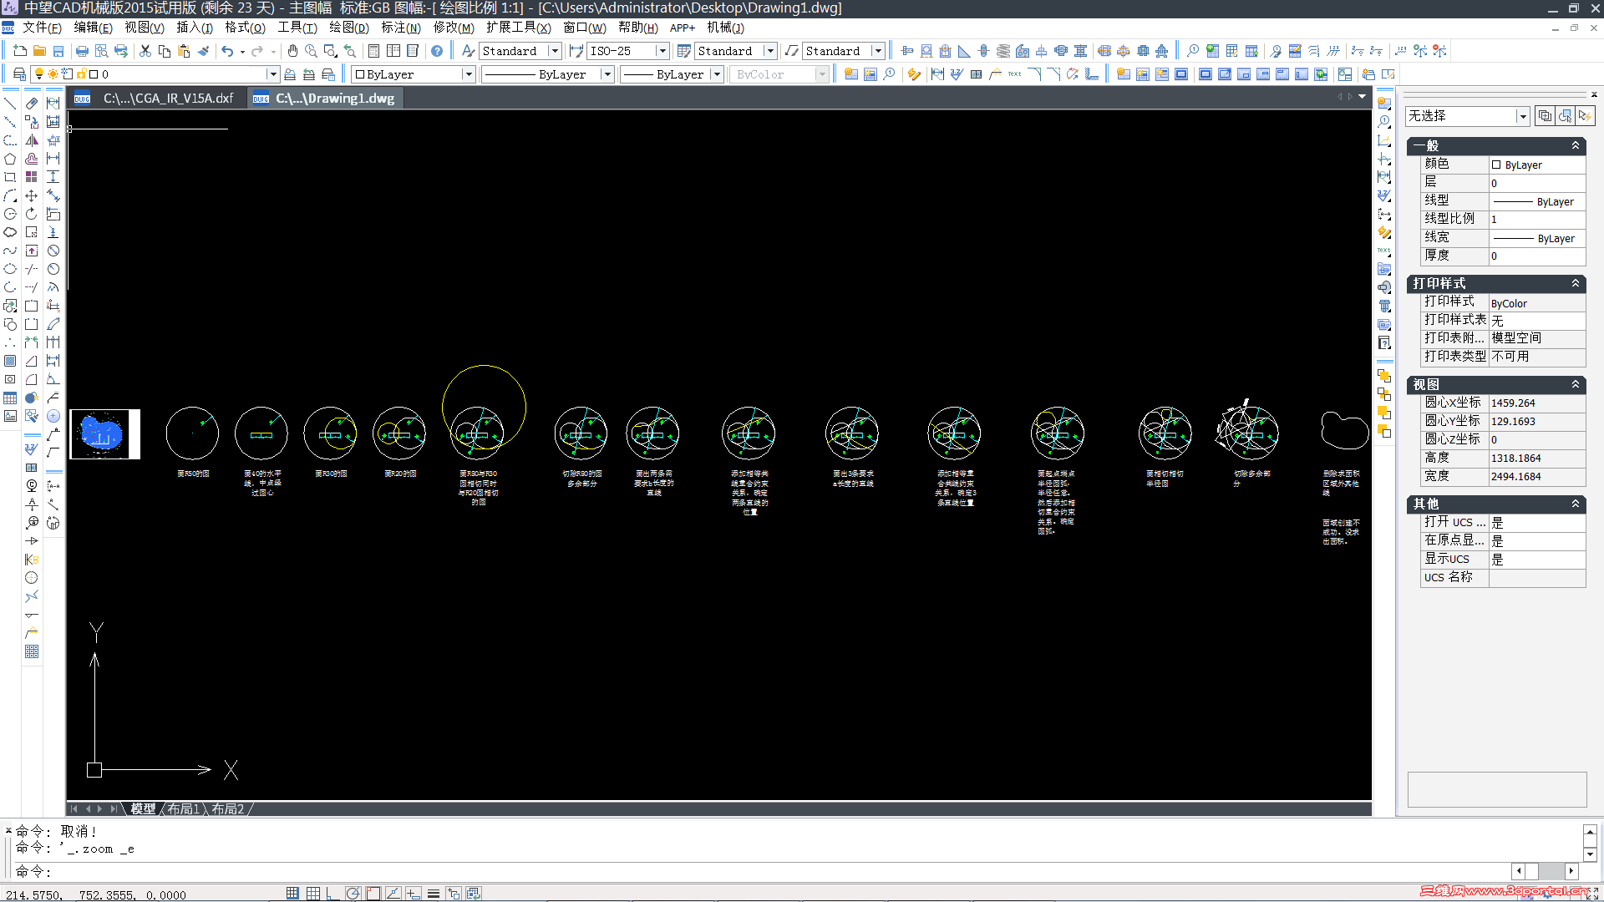Click the Undo arrow icon
Screen dimensions: 1604x902
(x=227, y=51)
